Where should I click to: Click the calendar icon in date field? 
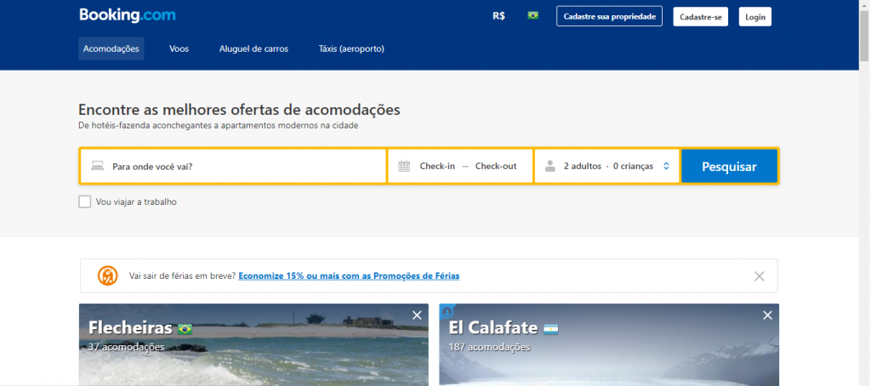(x=404, y=166)
